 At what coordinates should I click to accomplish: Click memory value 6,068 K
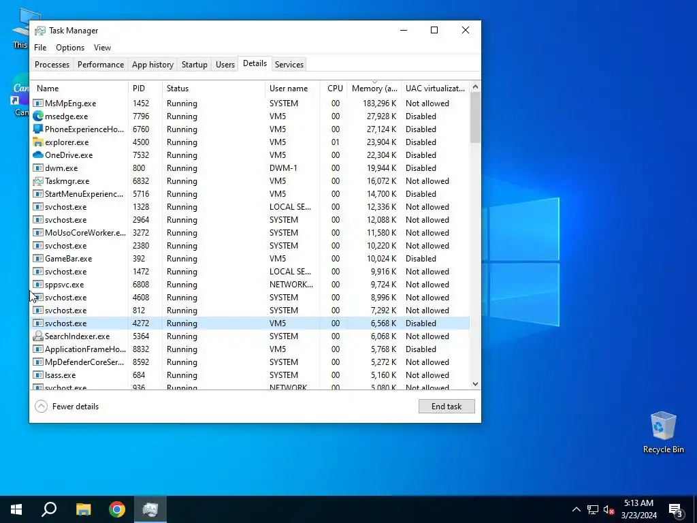click(x=383, y=336)
